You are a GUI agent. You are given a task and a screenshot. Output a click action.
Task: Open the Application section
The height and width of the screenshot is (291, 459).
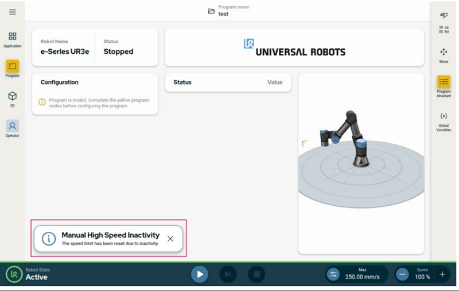(13, 39)
